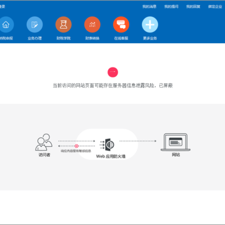Open the 在线客服 chat bubble icon
The height and width of the screenshot is (225, 225).
point(121,24)
